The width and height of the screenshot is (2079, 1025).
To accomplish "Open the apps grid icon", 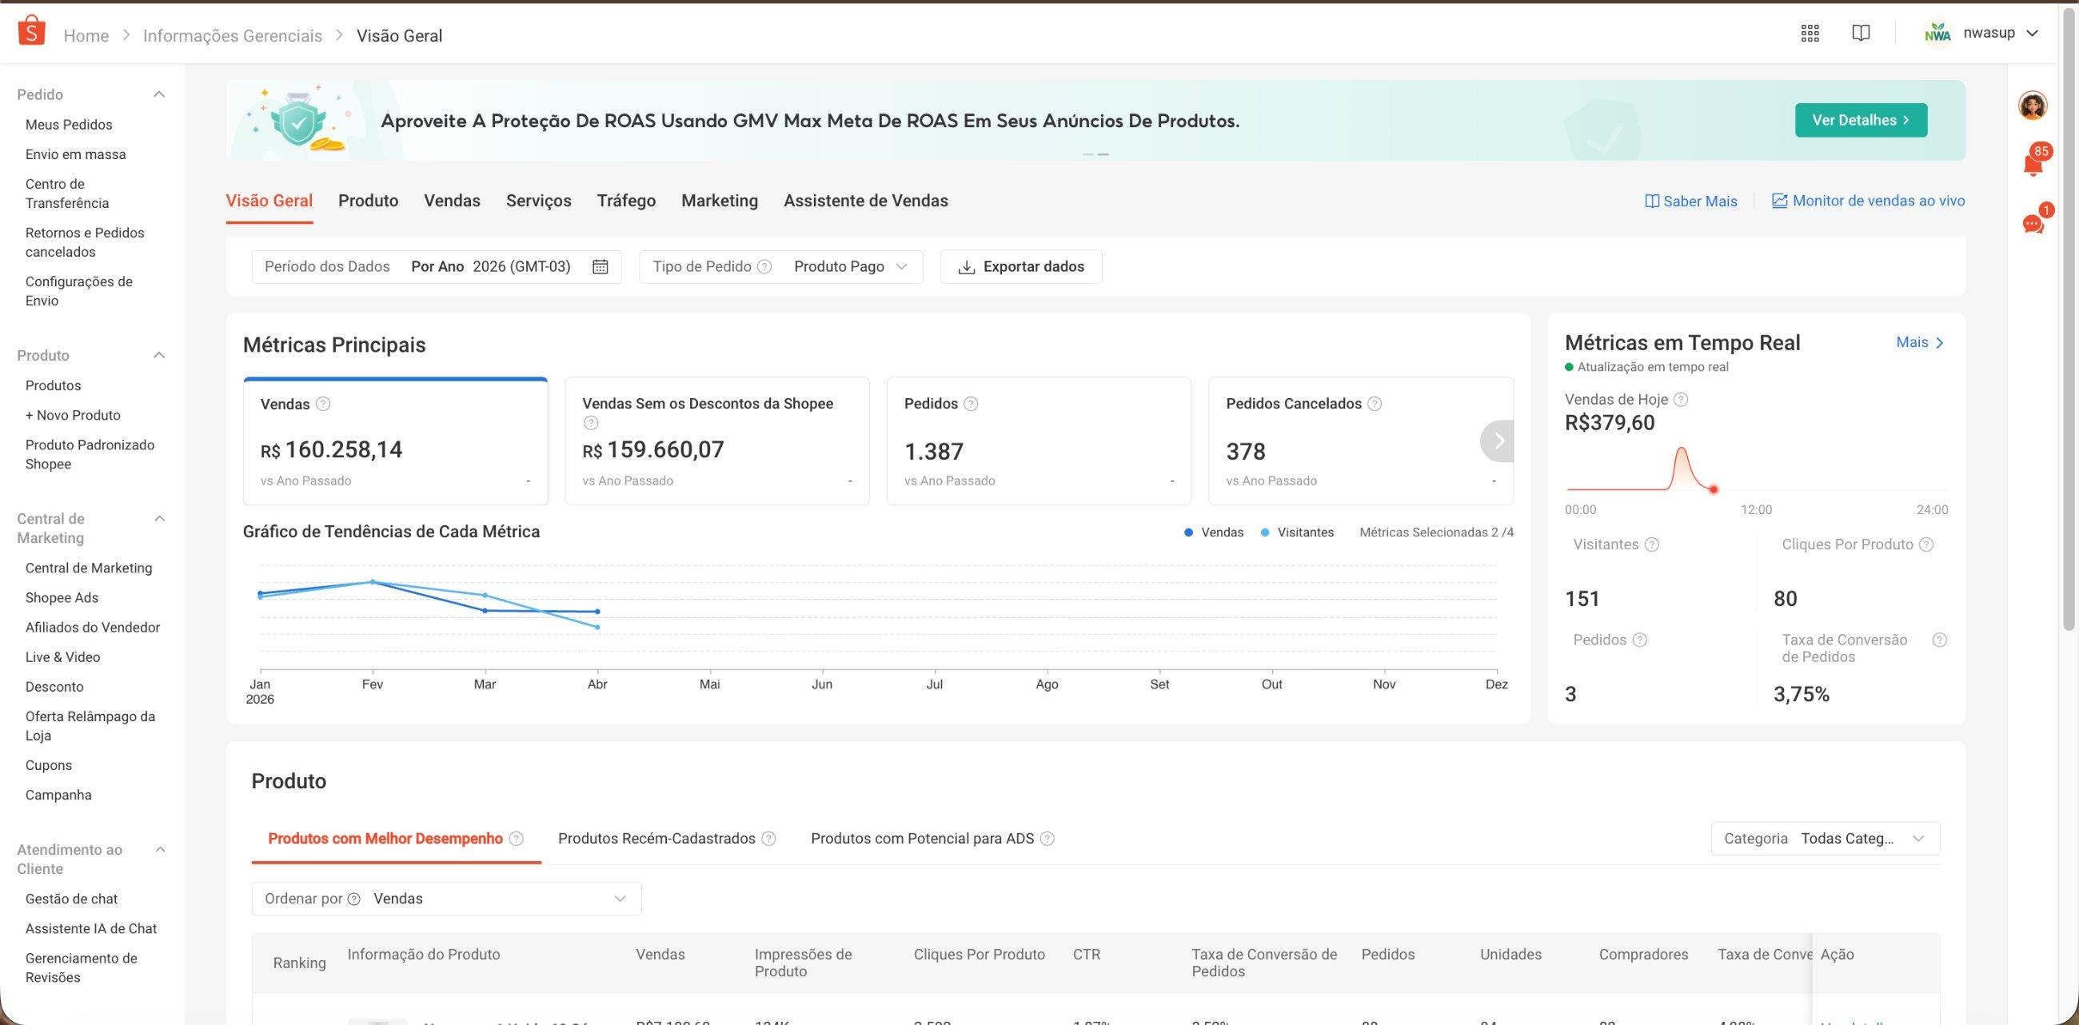I will (x=1810, y=33).
